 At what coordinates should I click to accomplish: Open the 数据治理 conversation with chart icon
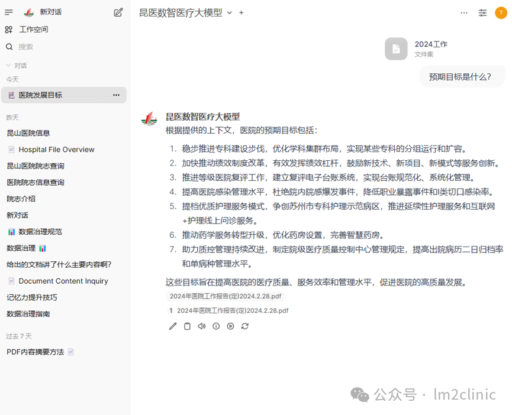tap(26, 248)
